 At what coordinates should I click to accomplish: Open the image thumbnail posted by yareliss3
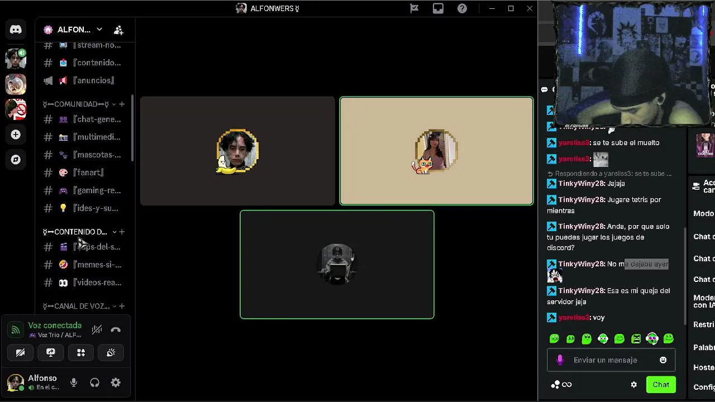point(600,159)
